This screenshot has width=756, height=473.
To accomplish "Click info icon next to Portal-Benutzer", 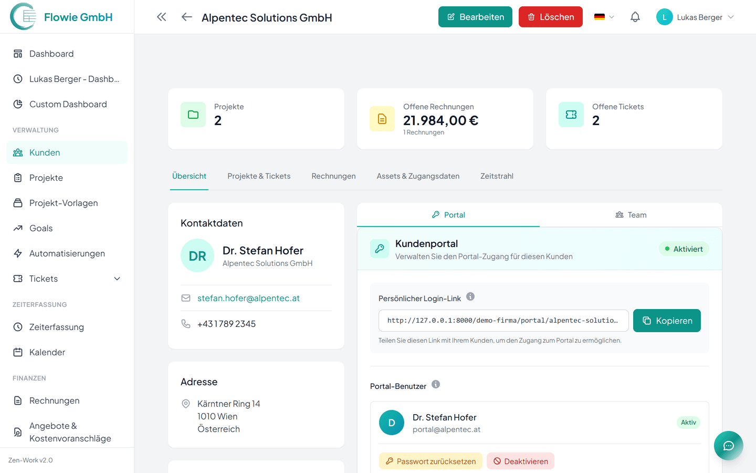I will (436, 385).
